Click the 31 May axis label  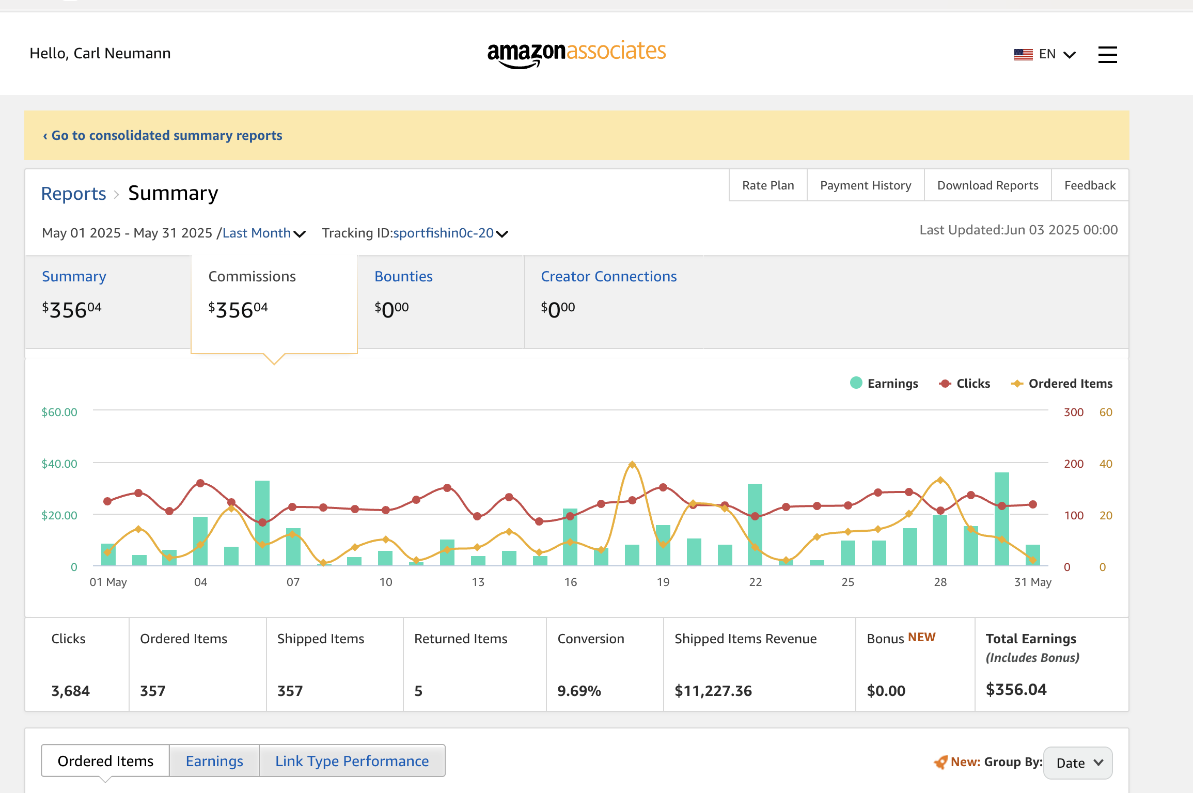[x=1033, y=582]
